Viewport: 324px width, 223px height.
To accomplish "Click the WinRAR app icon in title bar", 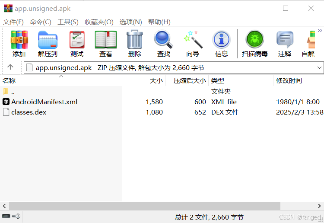I will (8, 8).
